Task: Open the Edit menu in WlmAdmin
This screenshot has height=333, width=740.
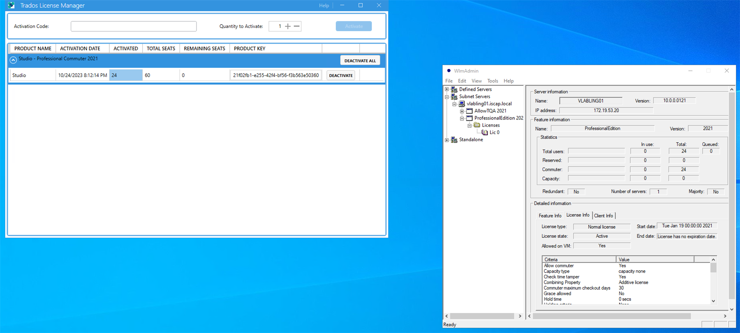Action: 462,81
